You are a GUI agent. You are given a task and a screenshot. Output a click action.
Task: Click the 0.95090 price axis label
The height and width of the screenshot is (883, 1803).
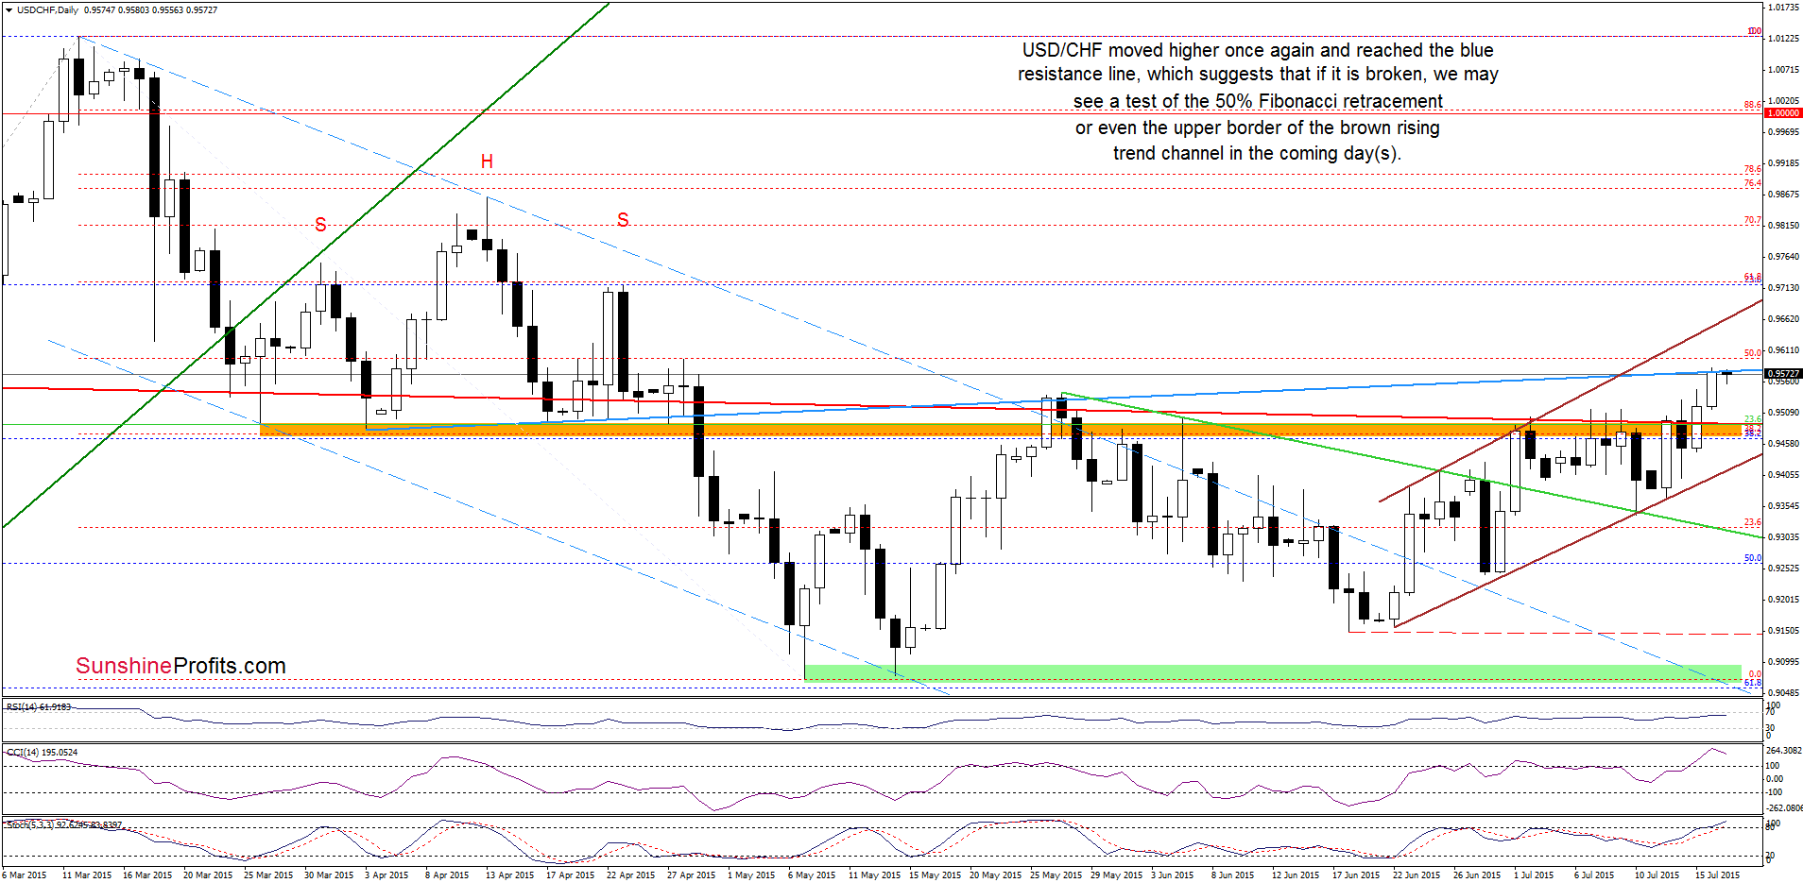1784,413
